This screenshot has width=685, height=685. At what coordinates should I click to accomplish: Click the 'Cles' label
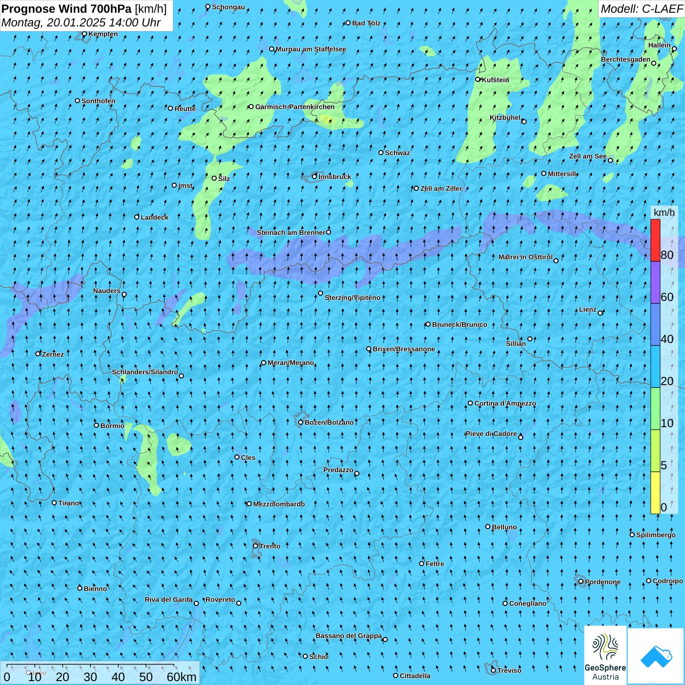point(249,457)
